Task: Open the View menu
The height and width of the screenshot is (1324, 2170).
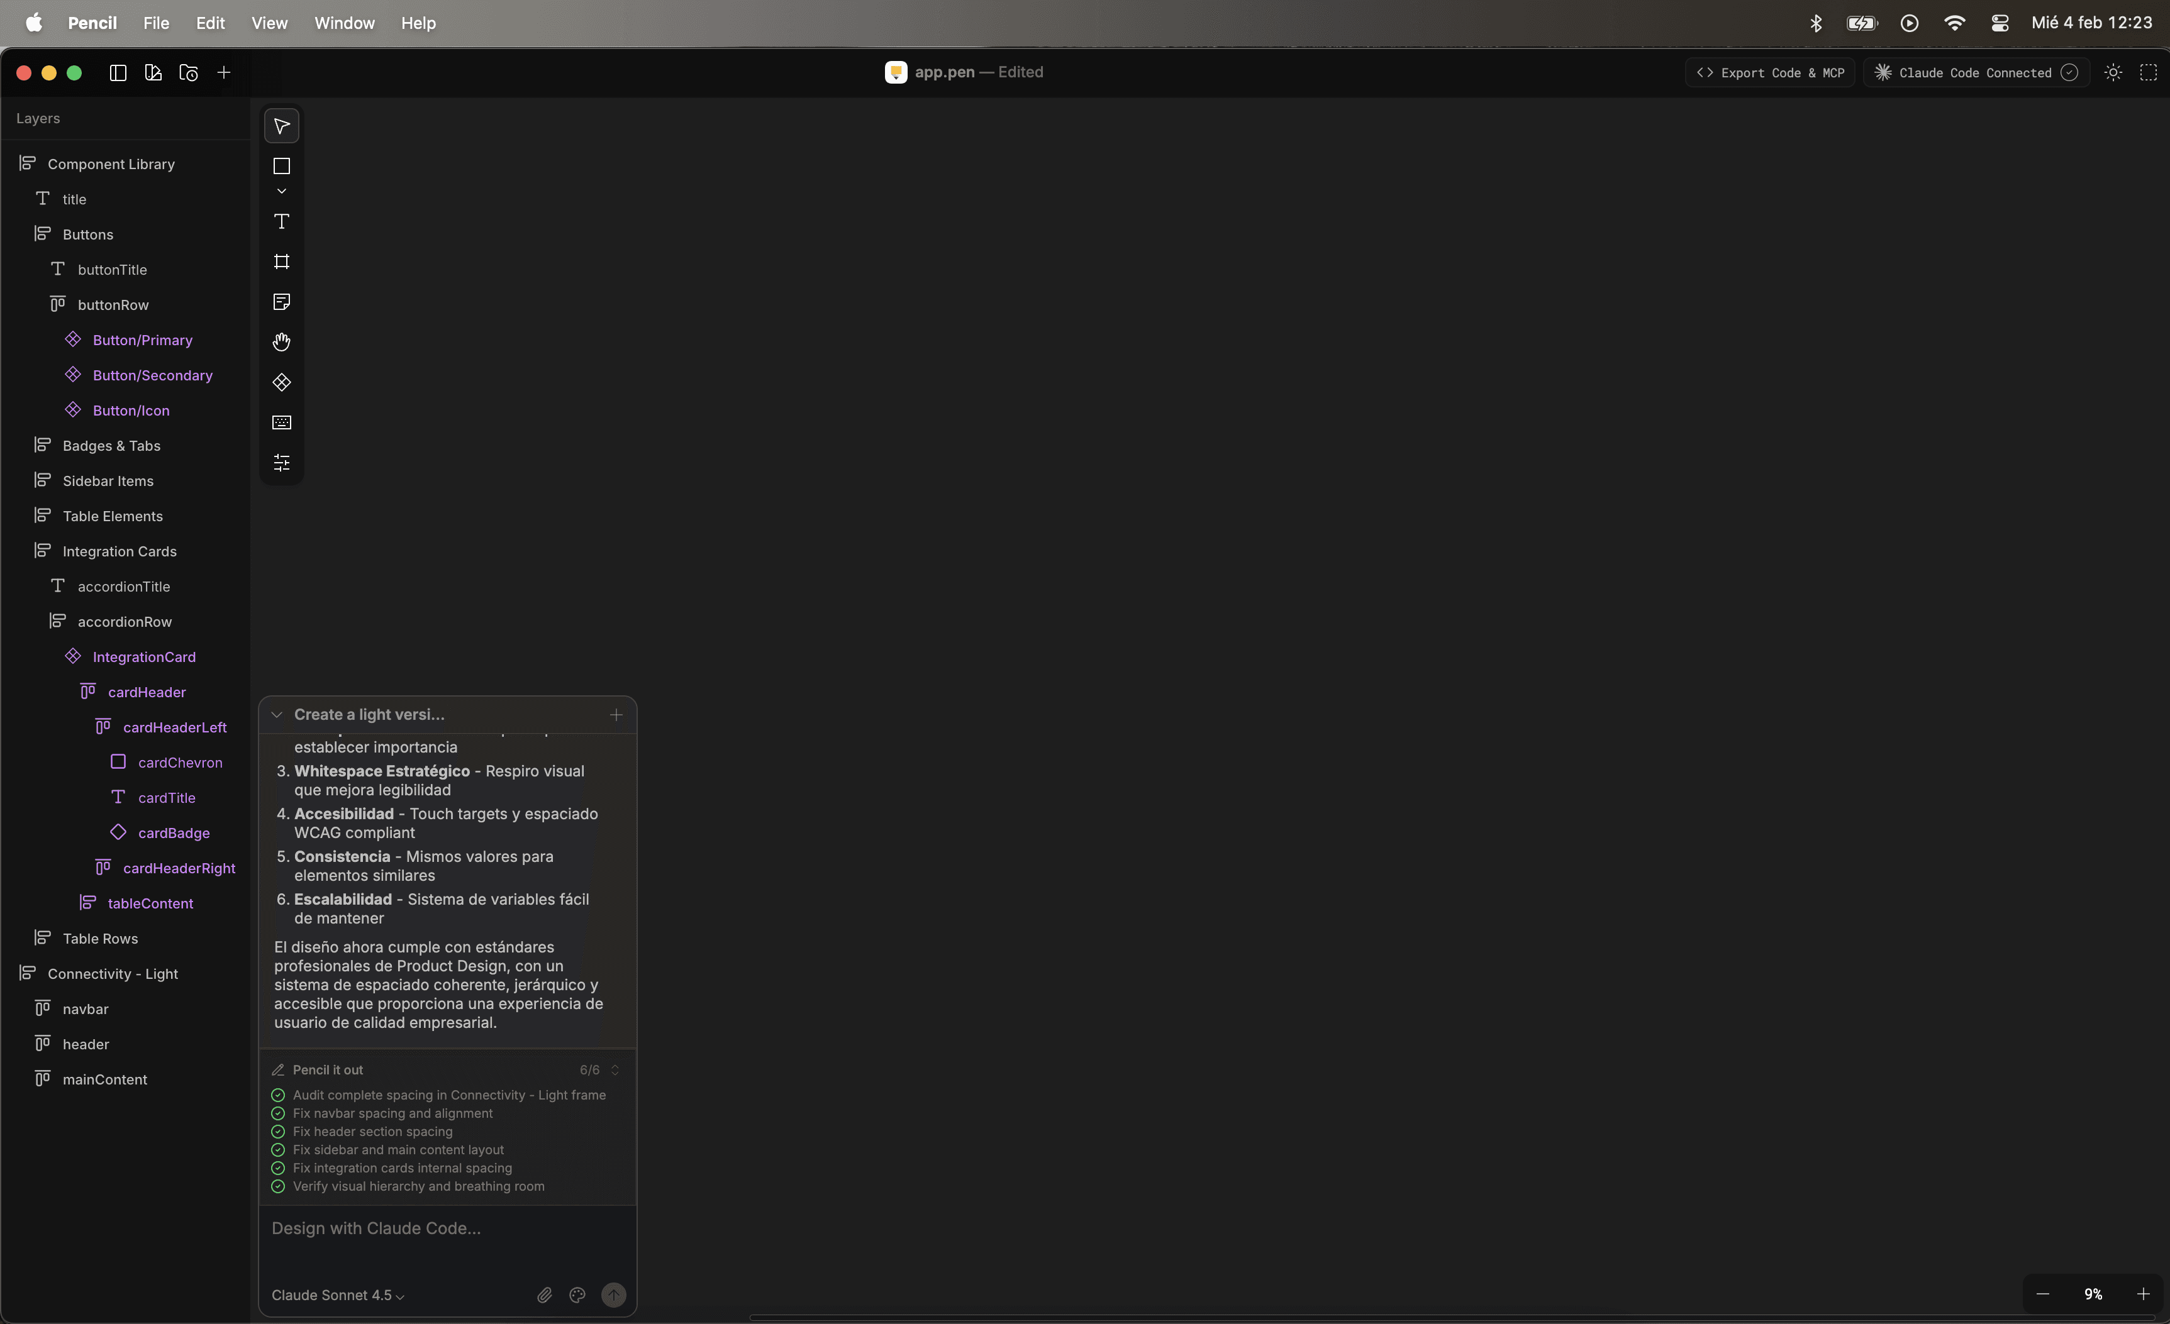Action: [269, 23]
